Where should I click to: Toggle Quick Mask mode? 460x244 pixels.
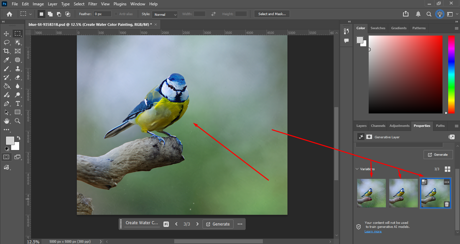6,157
